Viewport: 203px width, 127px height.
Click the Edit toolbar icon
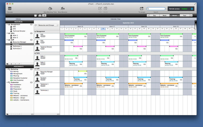click(x=100, y=9)
